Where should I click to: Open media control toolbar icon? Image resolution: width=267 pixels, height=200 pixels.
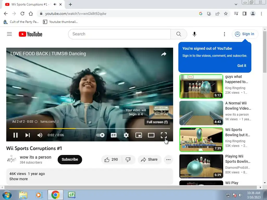click(236, 14)
